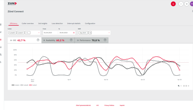Expand the Cutter dropdown arrow
Screen dimensions: 193x110
click(x=39, y=33)
